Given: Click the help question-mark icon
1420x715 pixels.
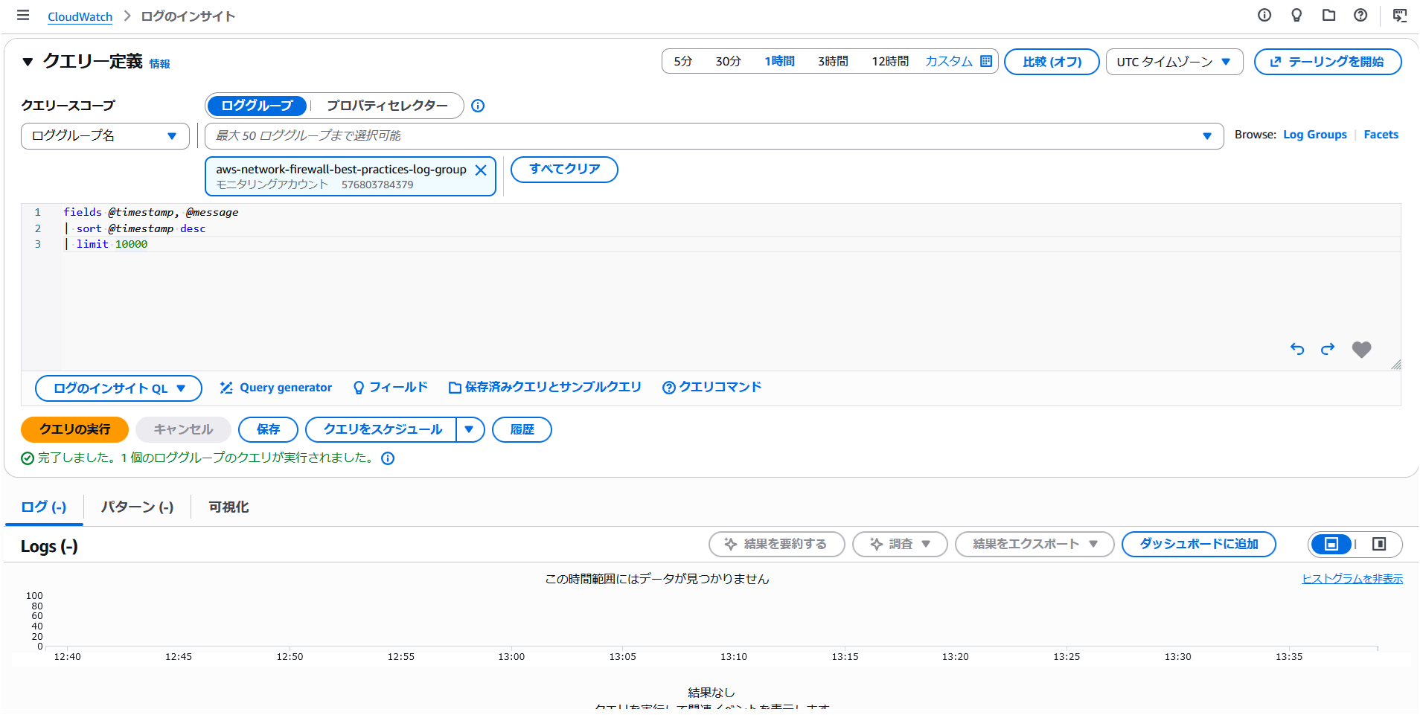Looking at the screenshot, I should (1361, 15).
